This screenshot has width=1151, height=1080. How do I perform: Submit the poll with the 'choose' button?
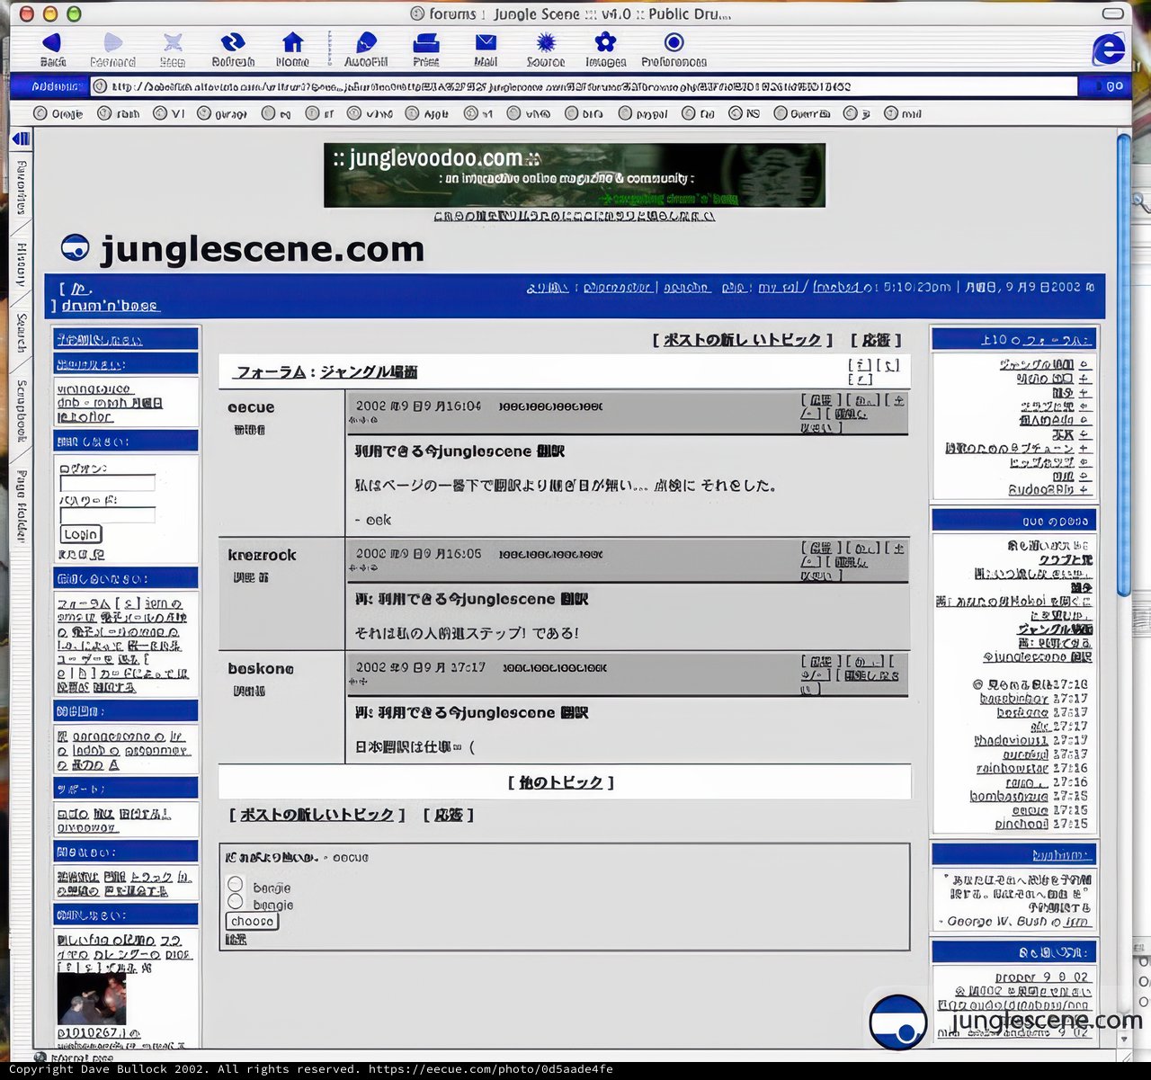[x=252, y=922]
